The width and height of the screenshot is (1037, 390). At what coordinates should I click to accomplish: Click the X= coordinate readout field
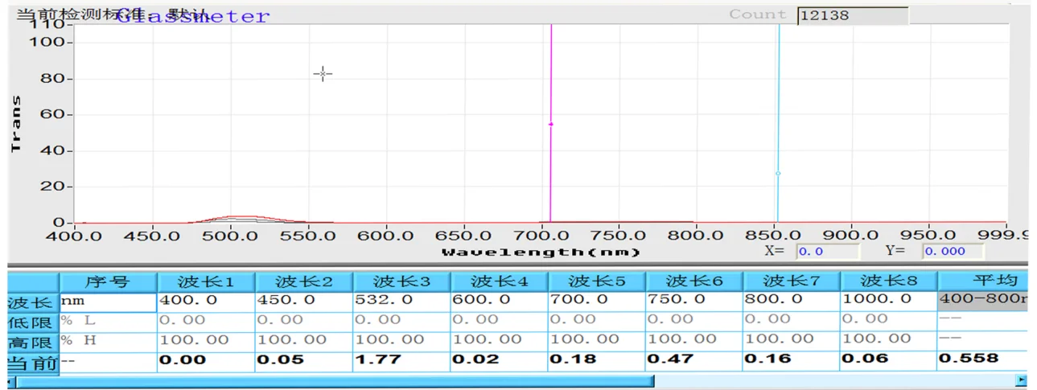(x=827, y=252)
